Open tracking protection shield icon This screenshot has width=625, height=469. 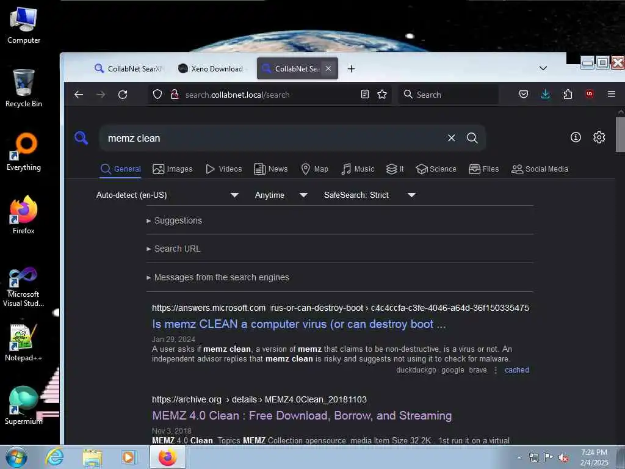click(x=157, y=95)
